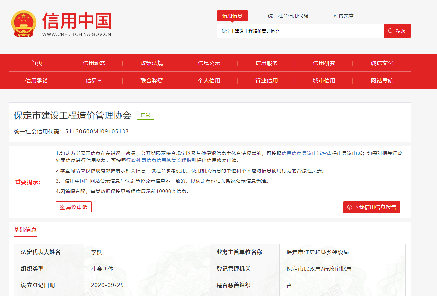The height and width of the screenshot is (296, 437).
Task: Click the 正常 status badge
Action: pyautogui.click(x=145, y=115)
